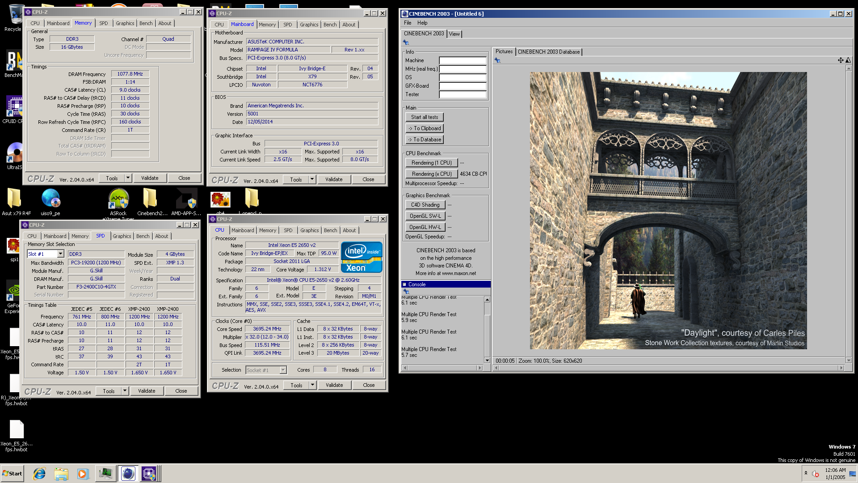
Task: Click the OpenGL SW-L button
Action: 425,216
